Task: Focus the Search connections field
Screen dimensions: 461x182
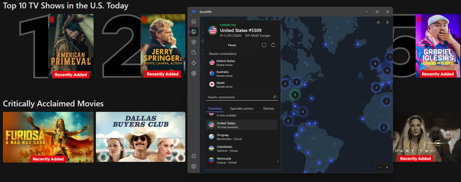Action: pyautogui.click(x=242, y=97)
